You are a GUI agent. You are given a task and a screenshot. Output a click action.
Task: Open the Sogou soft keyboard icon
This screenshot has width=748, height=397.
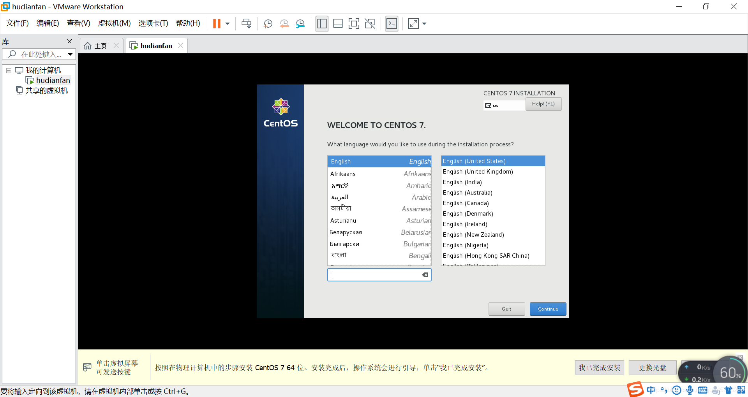[x=702, y=390]
